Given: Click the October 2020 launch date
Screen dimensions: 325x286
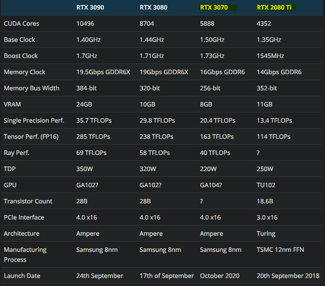Looking at the screenshot, I should [x=220, y=276].
